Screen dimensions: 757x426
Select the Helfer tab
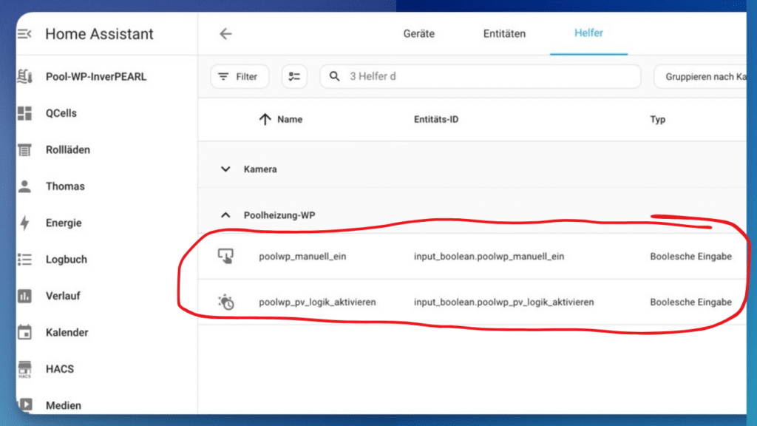(x=588, y=33)
